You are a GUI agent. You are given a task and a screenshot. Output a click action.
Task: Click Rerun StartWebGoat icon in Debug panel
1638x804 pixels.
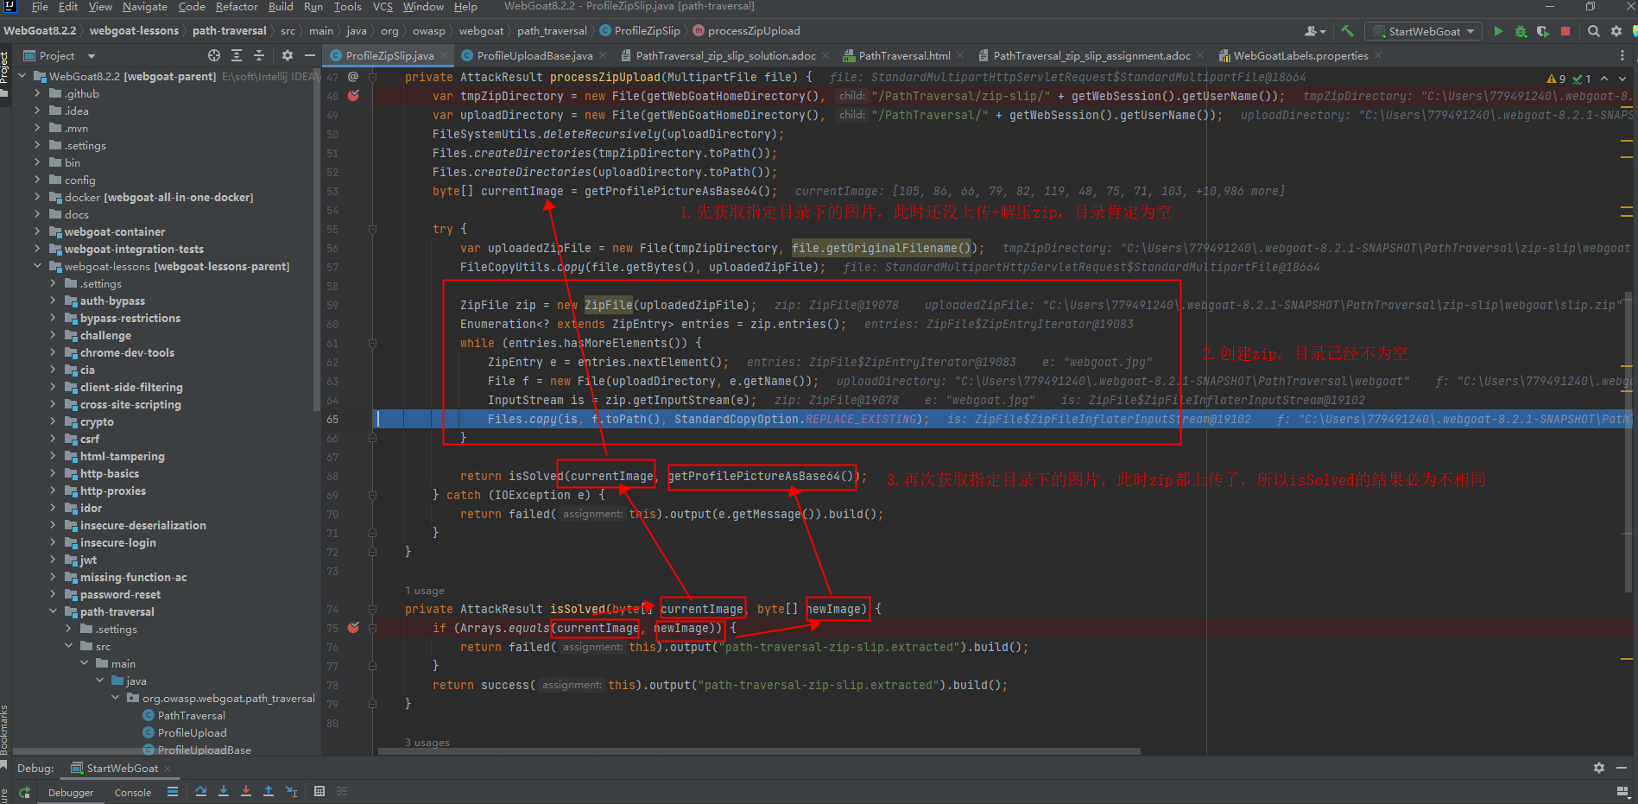(25, 792)
